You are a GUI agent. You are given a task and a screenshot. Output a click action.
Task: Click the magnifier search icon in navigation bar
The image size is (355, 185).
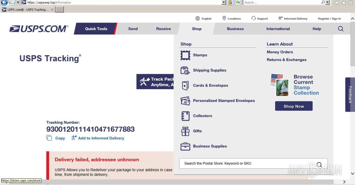(341, 29)
